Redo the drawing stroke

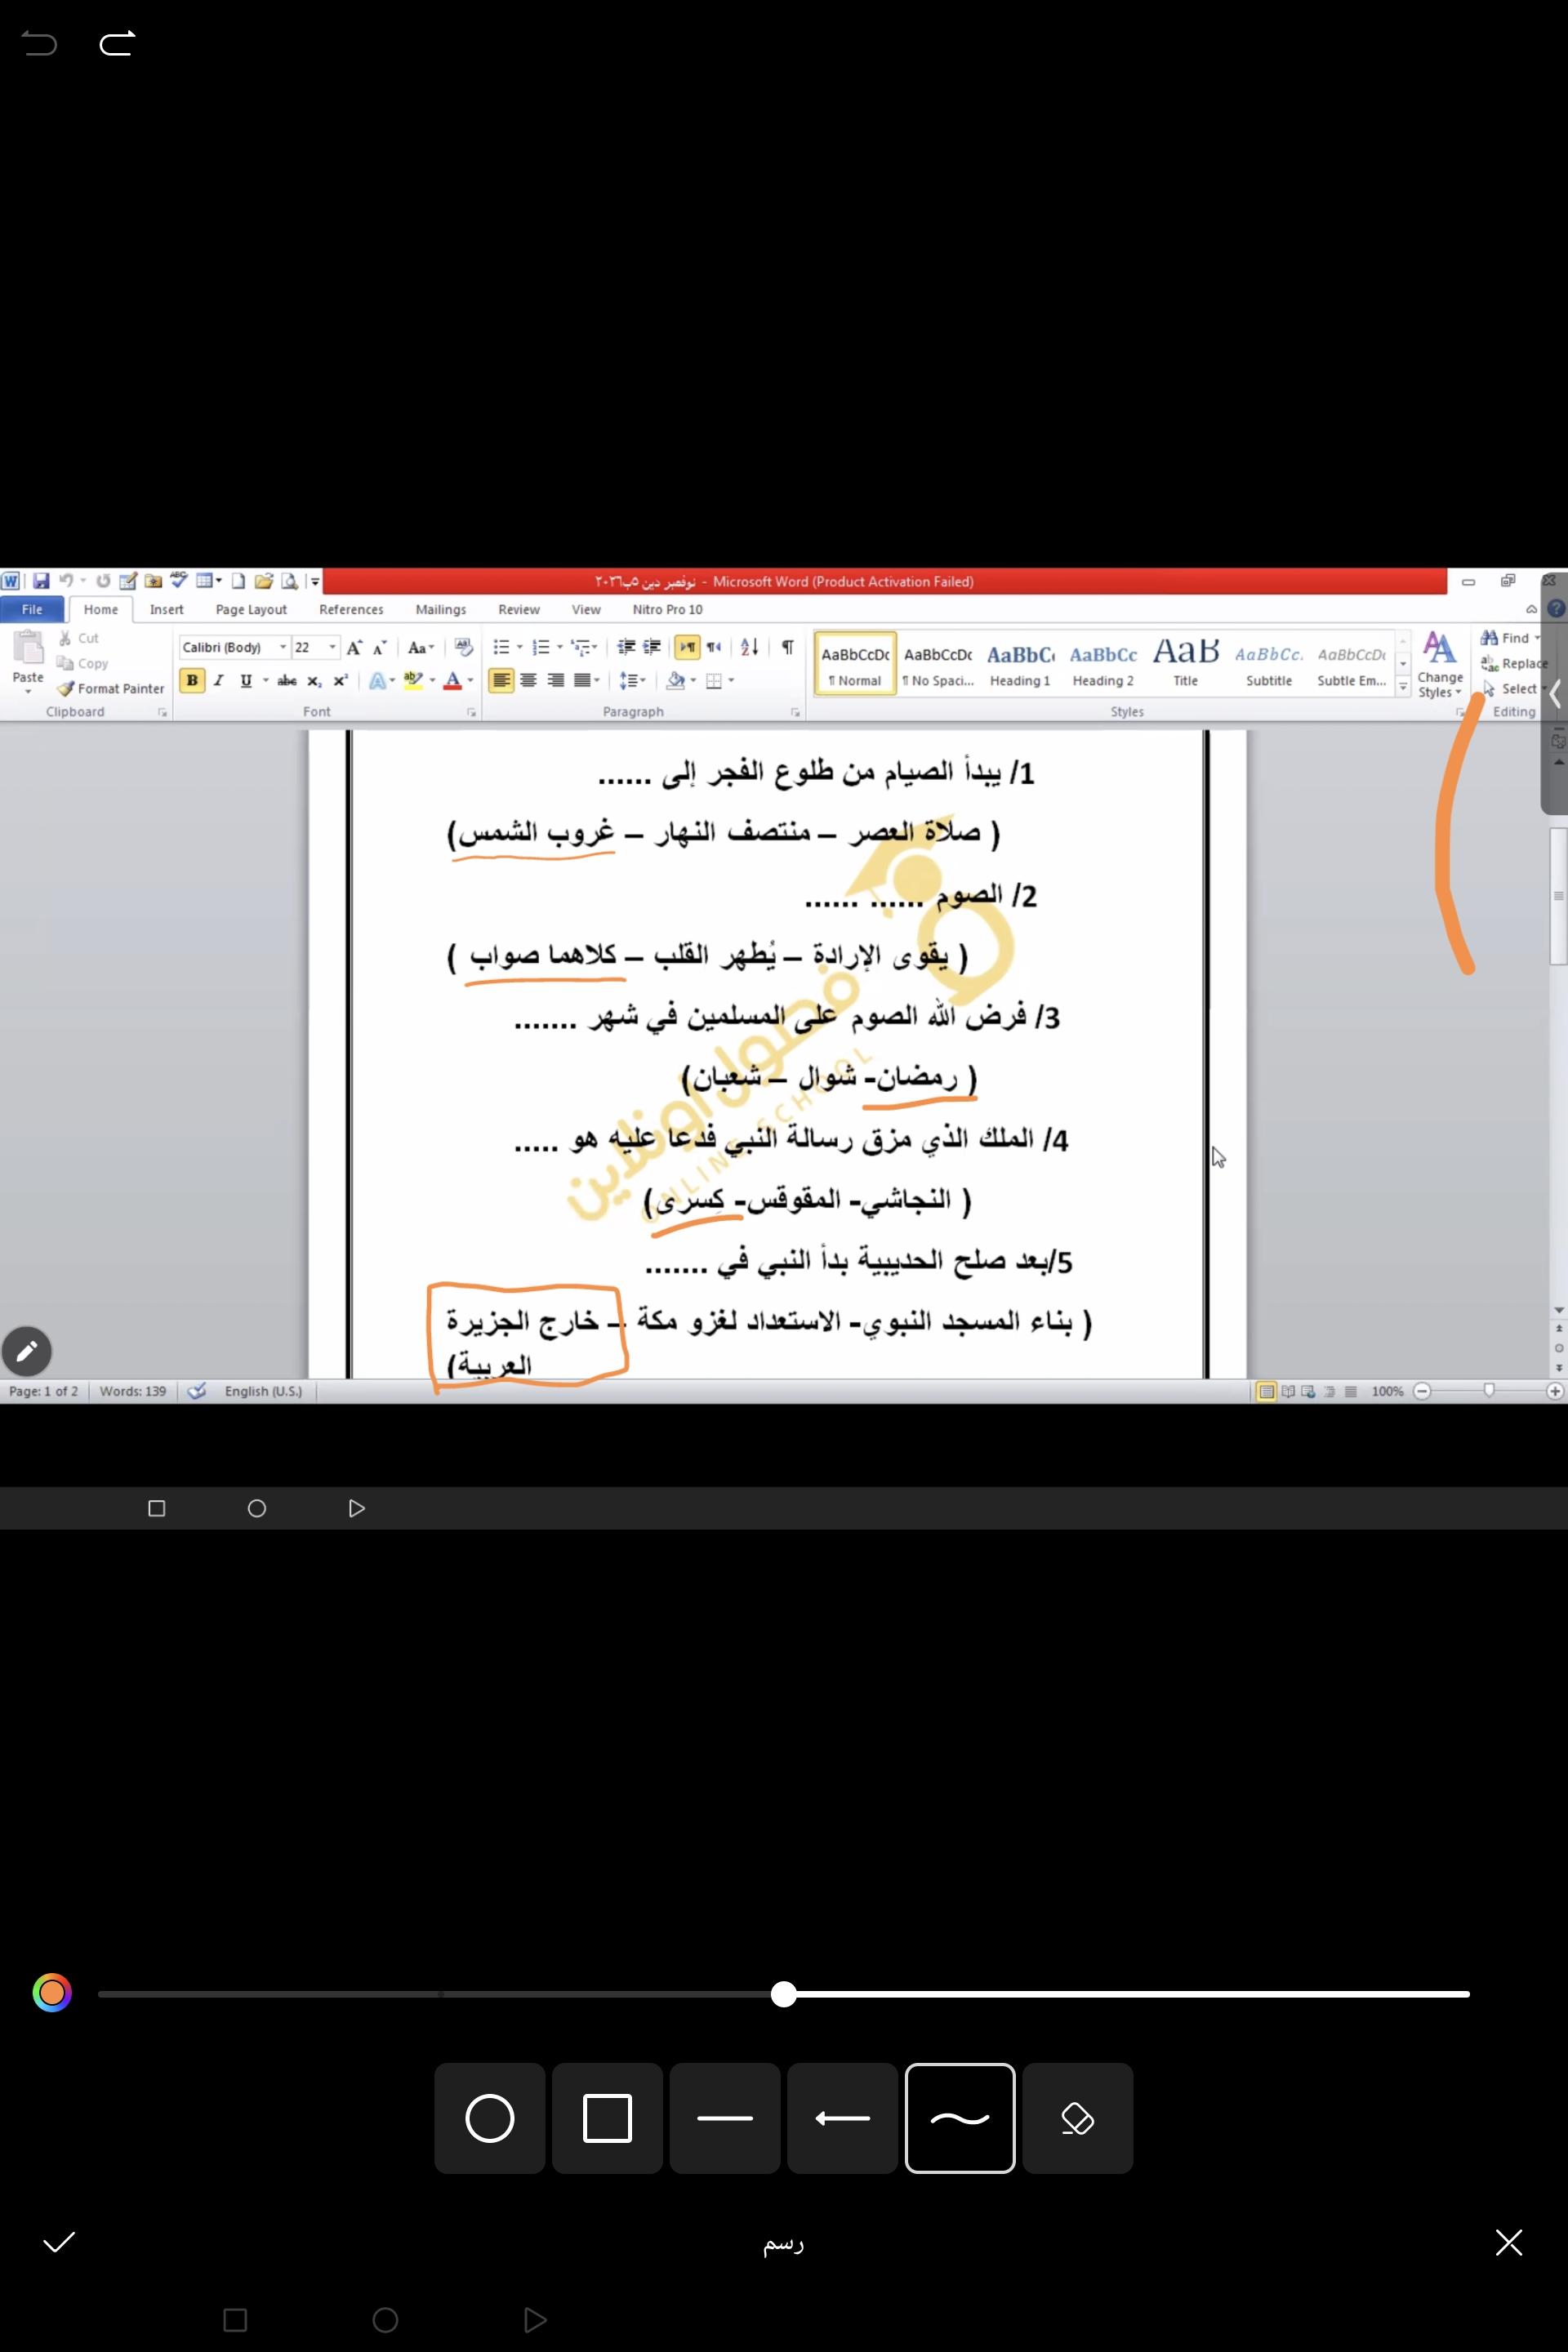click(117, 44)
